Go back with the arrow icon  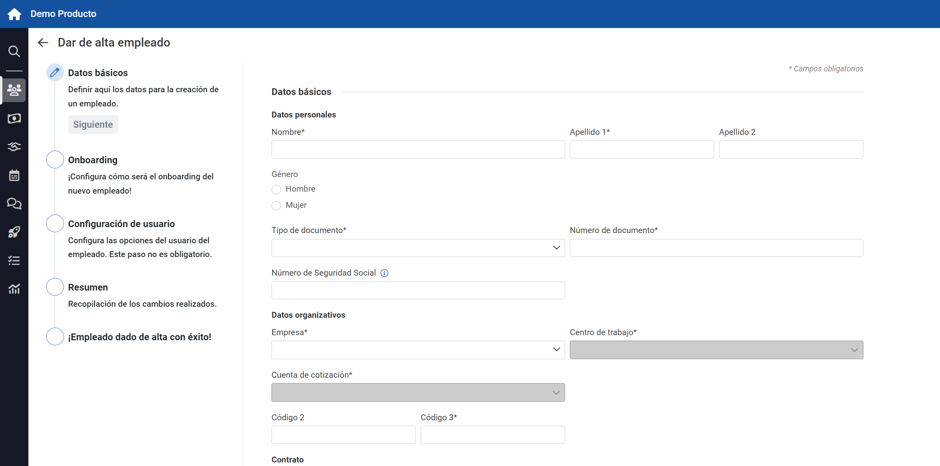43,43
